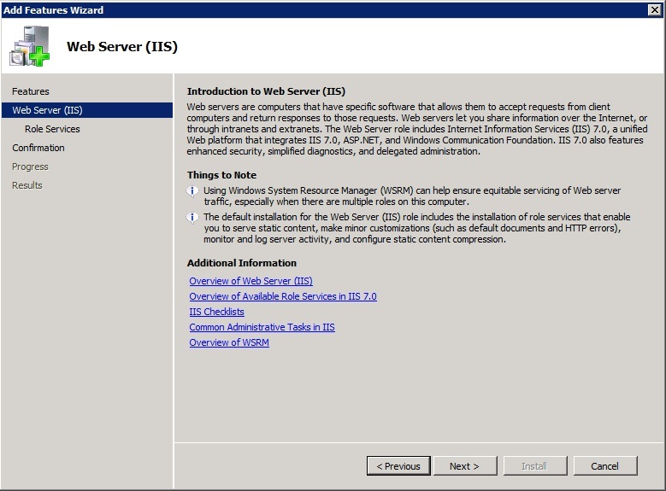Jump to the Confirmation step
The width and height of the screenshot is (666, 491).
pyautogui.click(x=38, y=148)
